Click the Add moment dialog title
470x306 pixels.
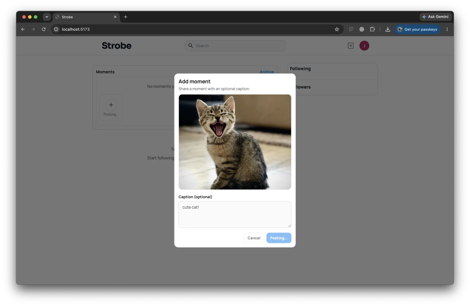(194, 82)
